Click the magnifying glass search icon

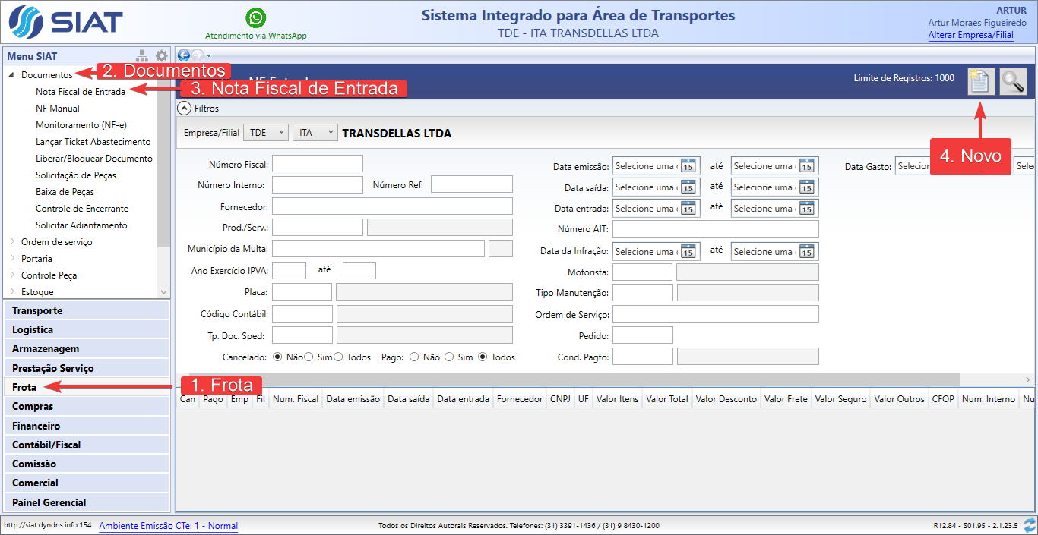(x=1012, y=81)
